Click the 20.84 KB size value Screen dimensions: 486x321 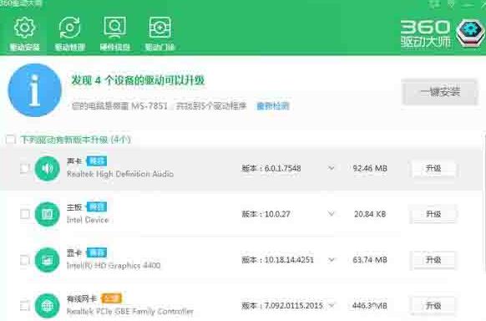(370, 214)
